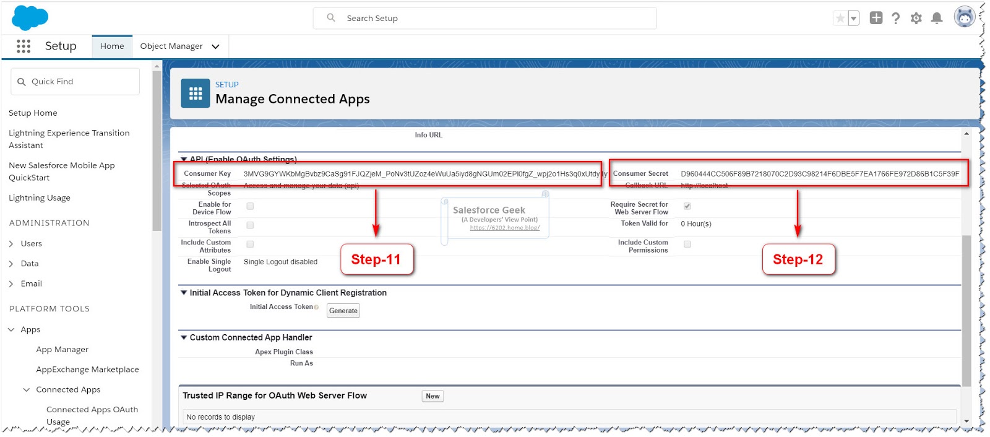990x437 pixels.
Task: View the notifications bell icon
Action: [x=937, y=19]
